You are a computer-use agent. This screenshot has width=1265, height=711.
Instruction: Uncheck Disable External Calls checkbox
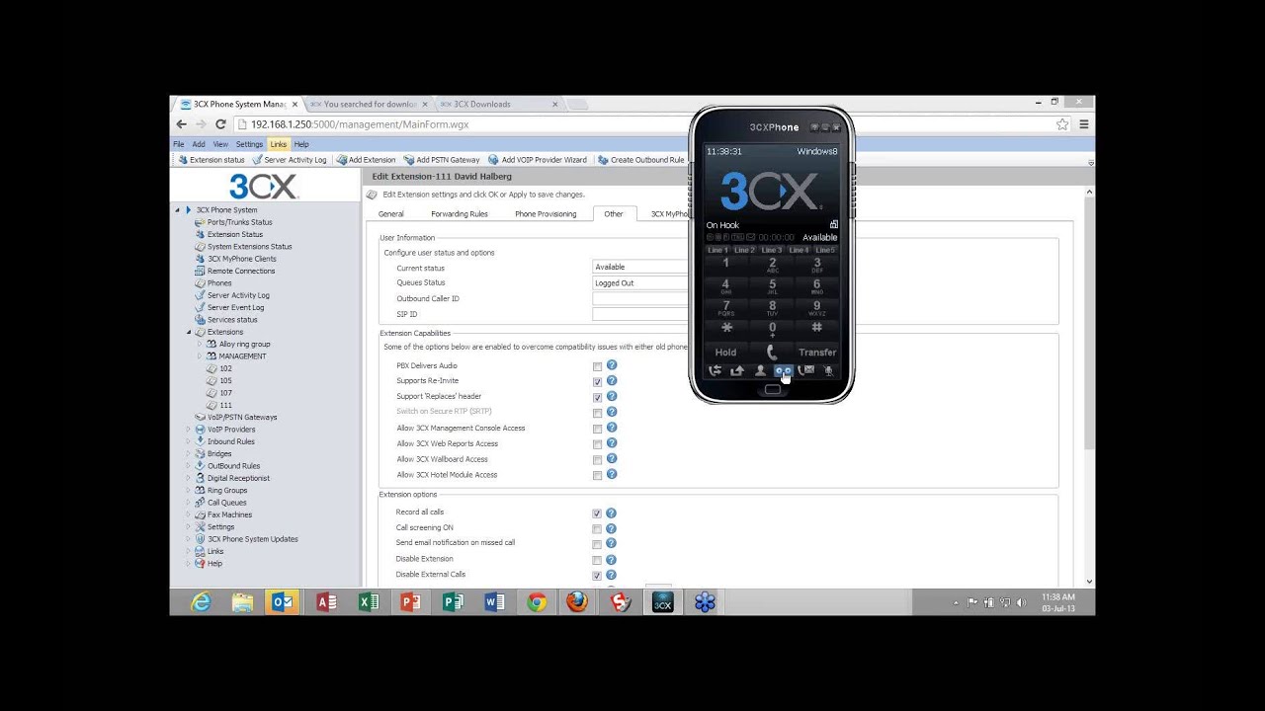pos(597,575)
